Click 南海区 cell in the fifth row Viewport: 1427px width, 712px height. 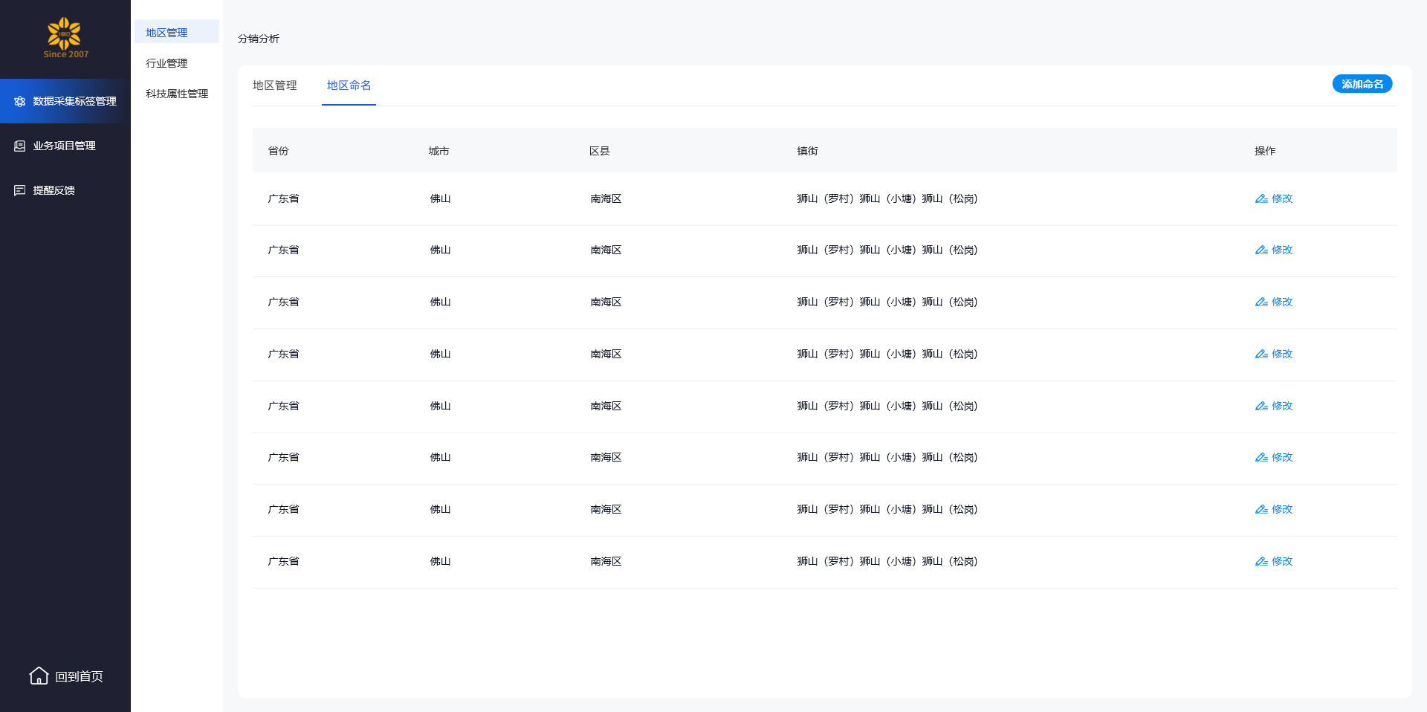[606, 406]
